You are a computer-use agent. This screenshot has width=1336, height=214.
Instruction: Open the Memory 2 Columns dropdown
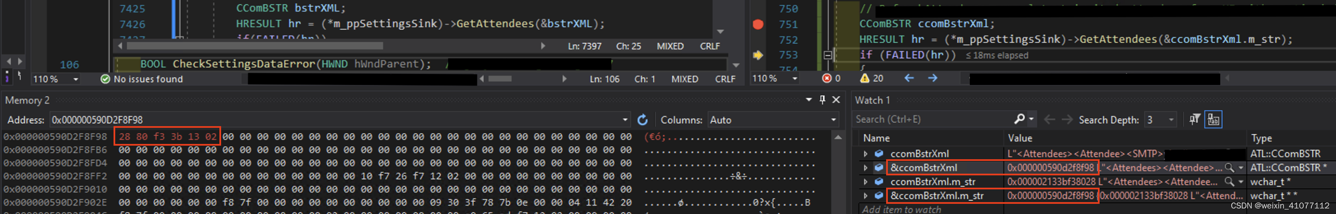click(x=833, y=120)
